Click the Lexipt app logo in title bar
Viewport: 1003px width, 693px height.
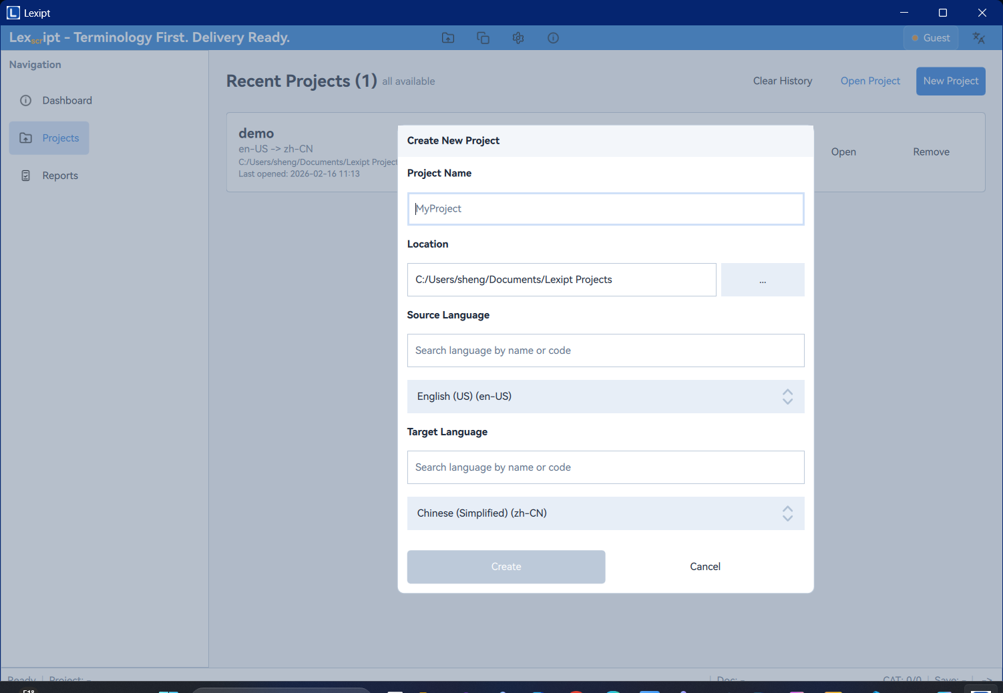point(13,13)
